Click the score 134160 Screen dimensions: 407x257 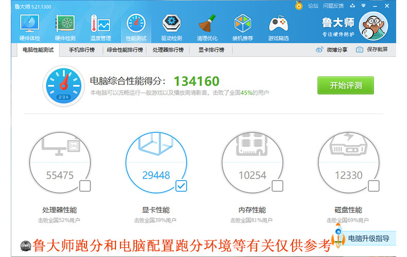(196, 81)
